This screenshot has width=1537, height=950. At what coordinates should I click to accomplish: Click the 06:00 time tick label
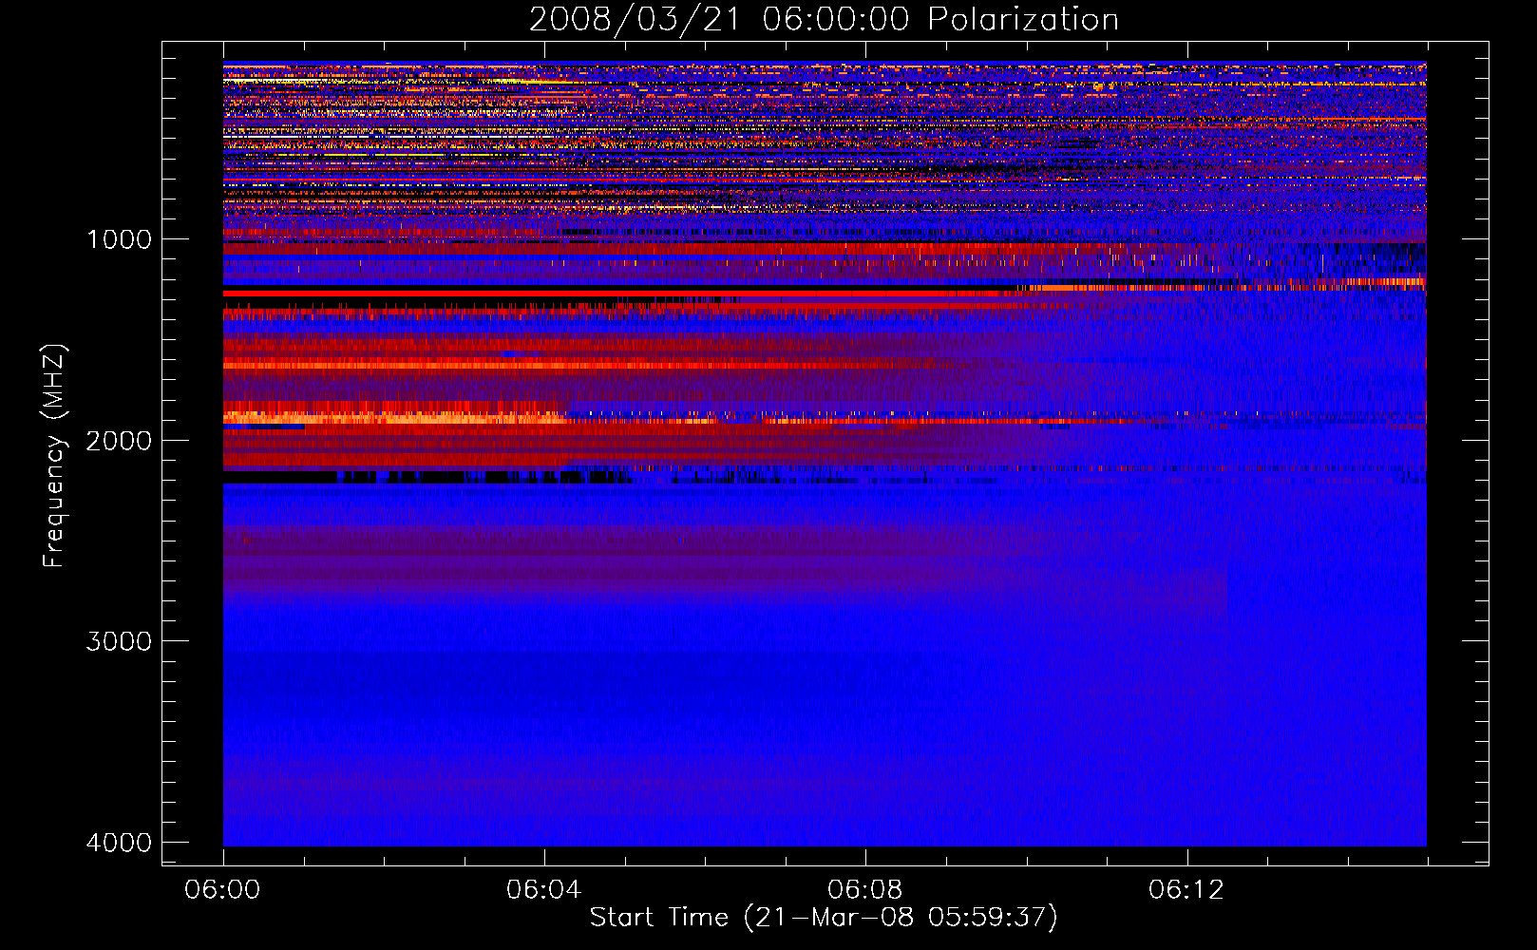tap(222, 890)
